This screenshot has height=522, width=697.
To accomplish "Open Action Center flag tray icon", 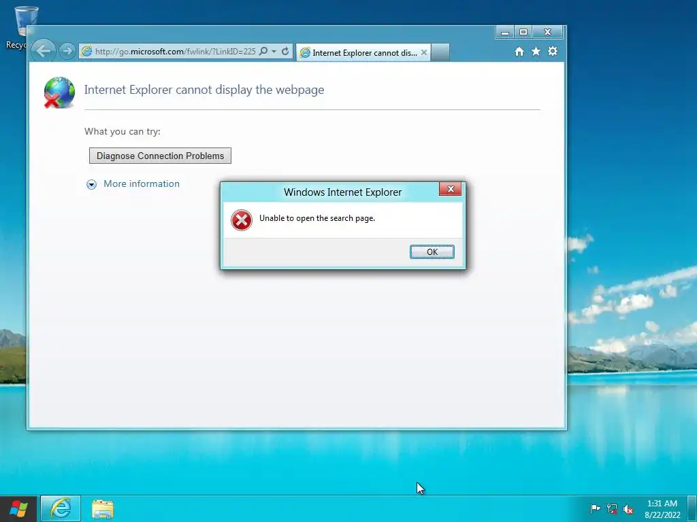I will pyautogui.click(x=595, y=508).
